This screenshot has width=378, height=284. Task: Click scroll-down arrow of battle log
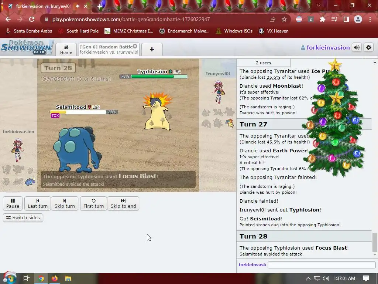pos(374,255)
